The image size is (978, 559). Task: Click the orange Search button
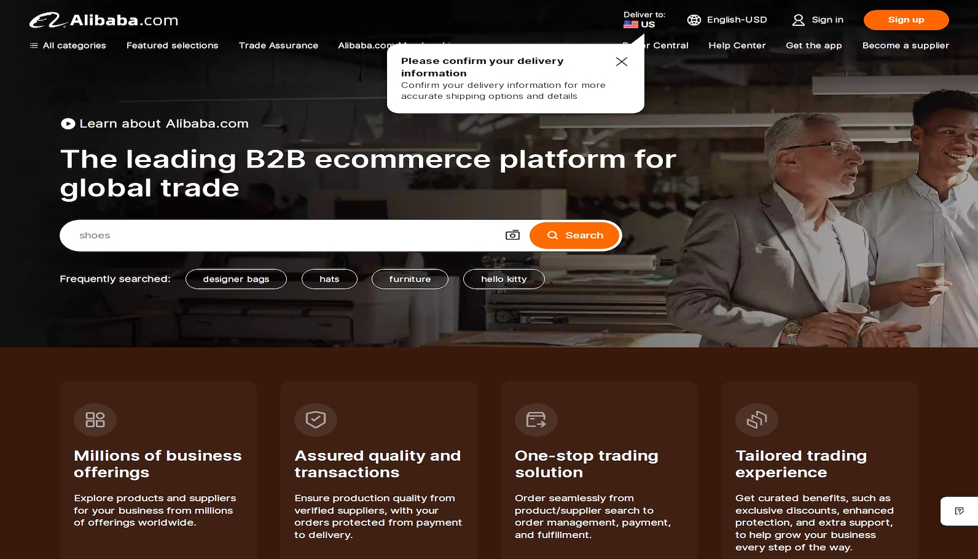point(575,236)
